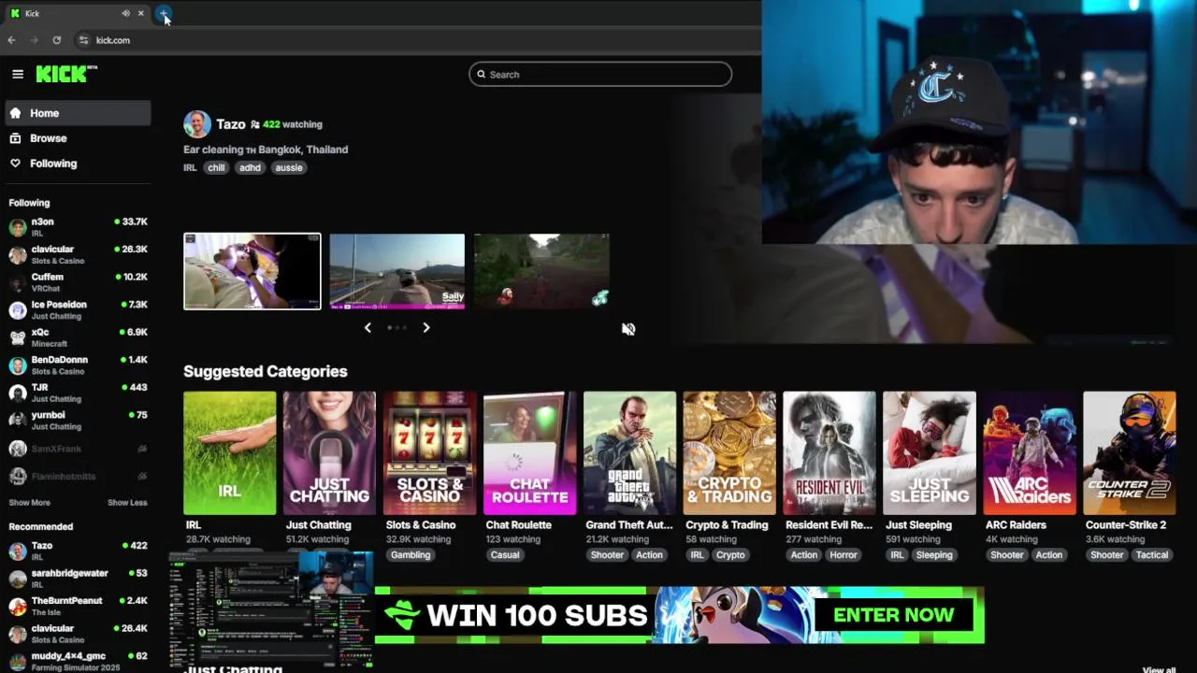This screenshot has width=1197, height=673.
Task: Select the aussie tag
Action: (x=289, y=168)
